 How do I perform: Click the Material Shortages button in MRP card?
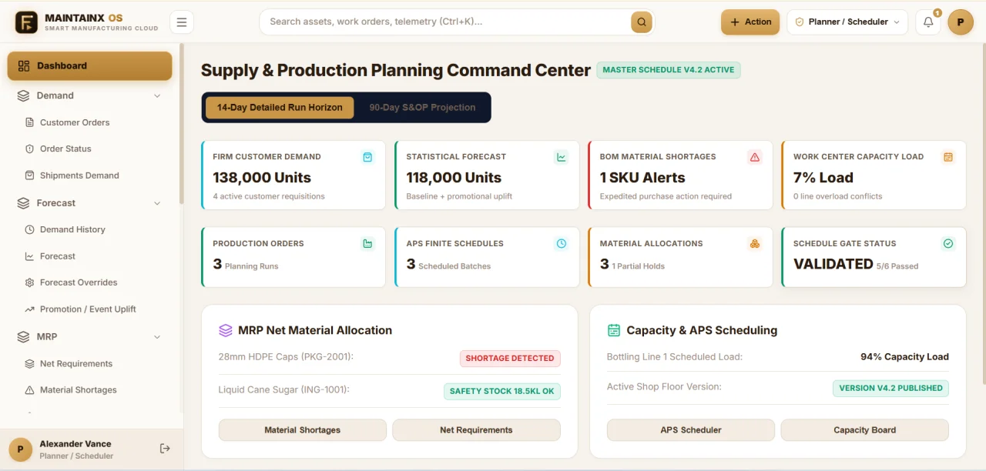[303, 430]
